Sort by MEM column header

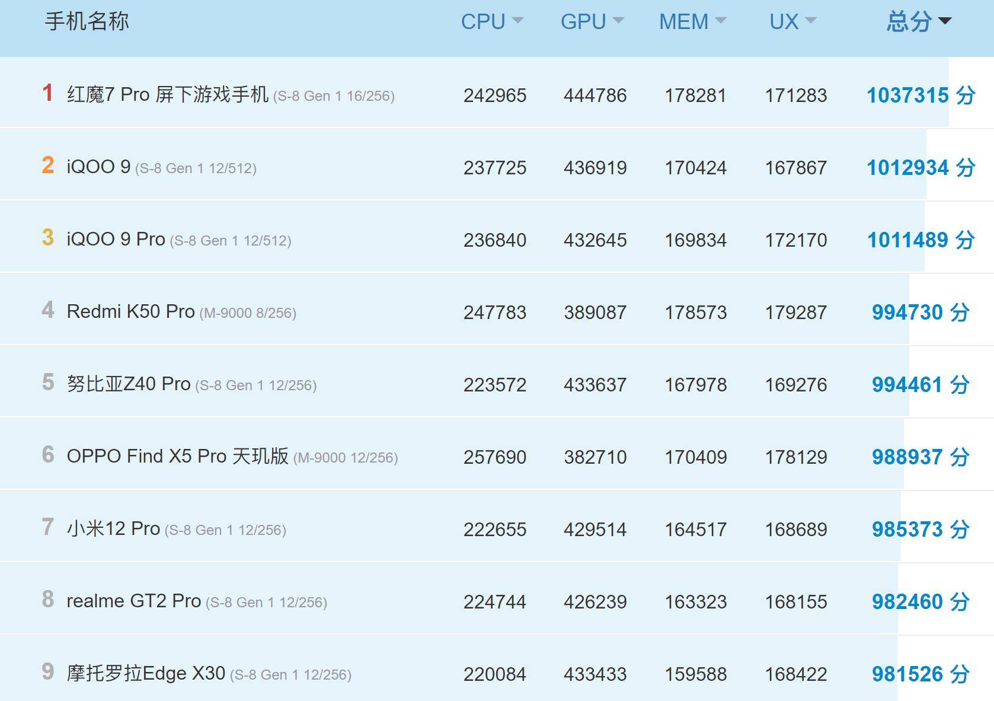(x=692, y=22)
